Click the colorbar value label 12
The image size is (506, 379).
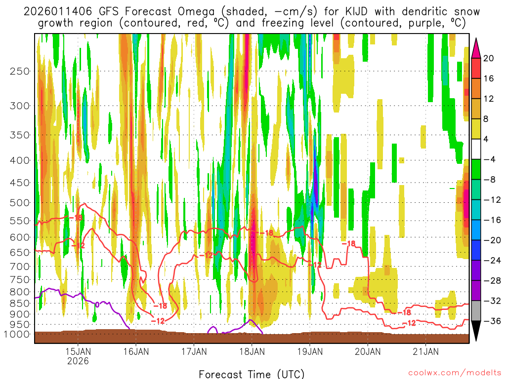(x=489, y=99)
